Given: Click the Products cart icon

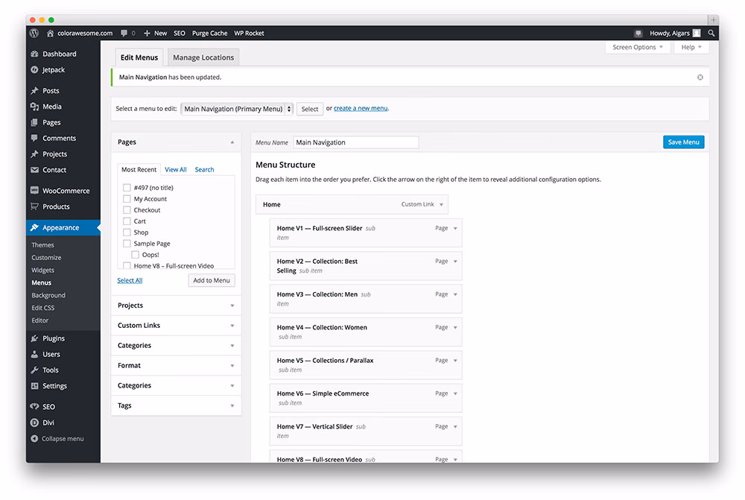Looking at the screenshot, I should coord(35,206).
